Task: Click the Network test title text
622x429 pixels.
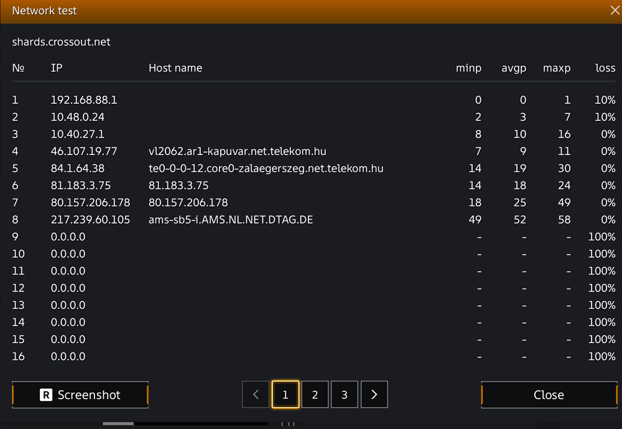Action: pos(44,11)
